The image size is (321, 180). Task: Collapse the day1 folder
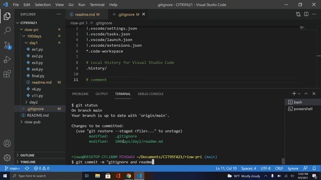coord(34,43)
